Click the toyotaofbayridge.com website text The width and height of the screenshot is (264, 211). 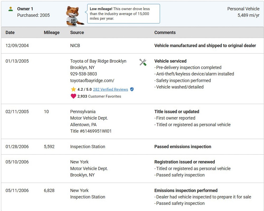coord(92,81)
